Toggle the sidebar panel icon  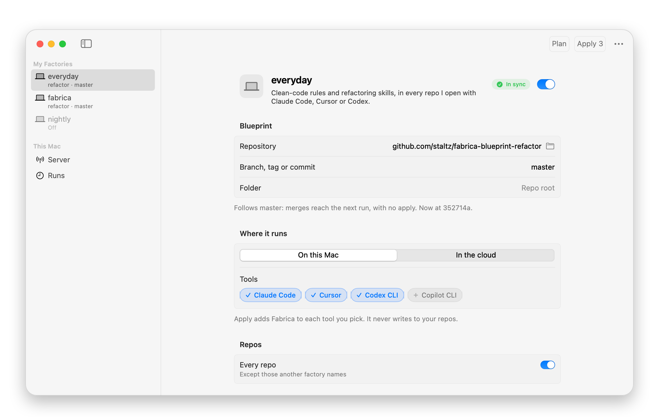[x=86, y=44]
